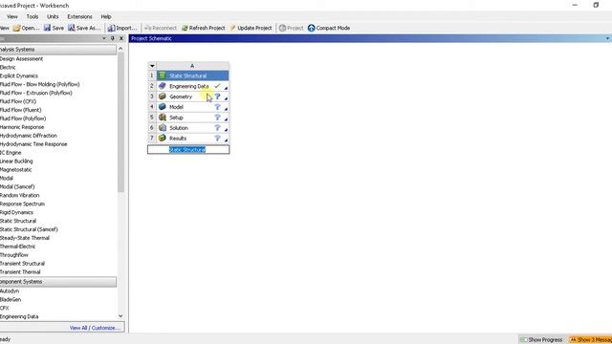The image size is (612, 344).
Task: Collapse the Analysis Systems group
Action: tap(57, 50)
